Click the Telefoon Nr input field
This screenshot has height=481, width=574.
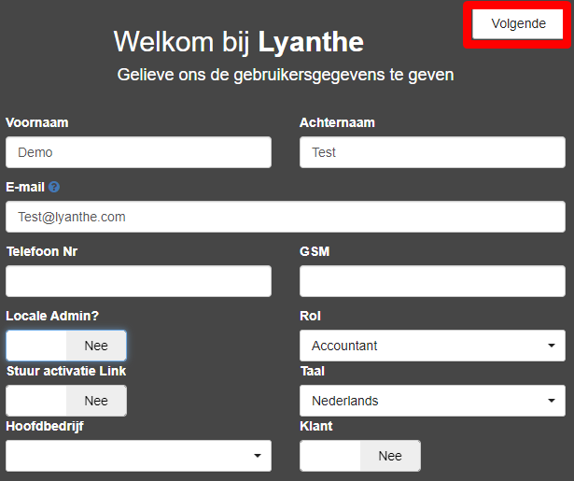click(x=138, y=281)
